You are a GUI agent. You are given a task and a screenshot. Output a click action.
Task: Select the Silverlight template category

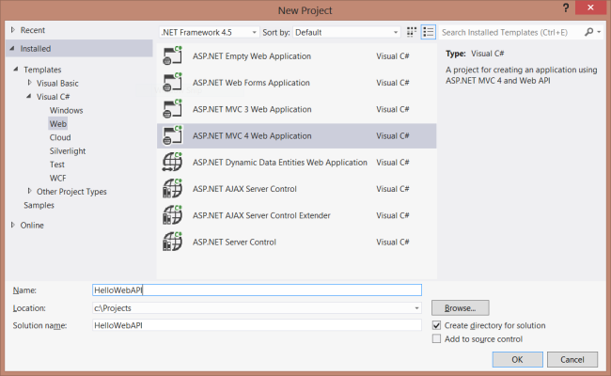pos(70,150)
